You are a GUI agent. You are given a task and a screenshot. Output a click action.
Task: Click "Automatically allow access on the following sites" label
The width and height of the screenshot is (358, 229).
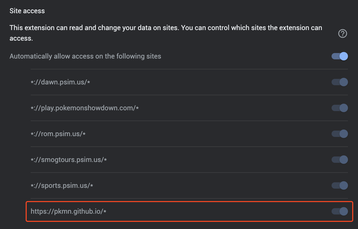tap(85, 56)
